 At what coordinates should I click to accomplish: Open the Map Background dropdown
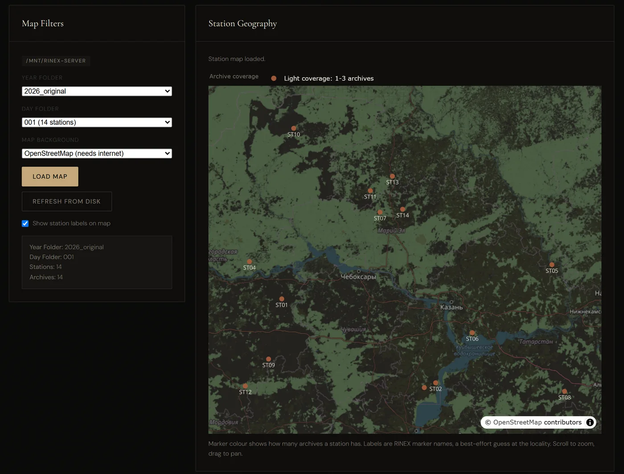tap(97, 153)
